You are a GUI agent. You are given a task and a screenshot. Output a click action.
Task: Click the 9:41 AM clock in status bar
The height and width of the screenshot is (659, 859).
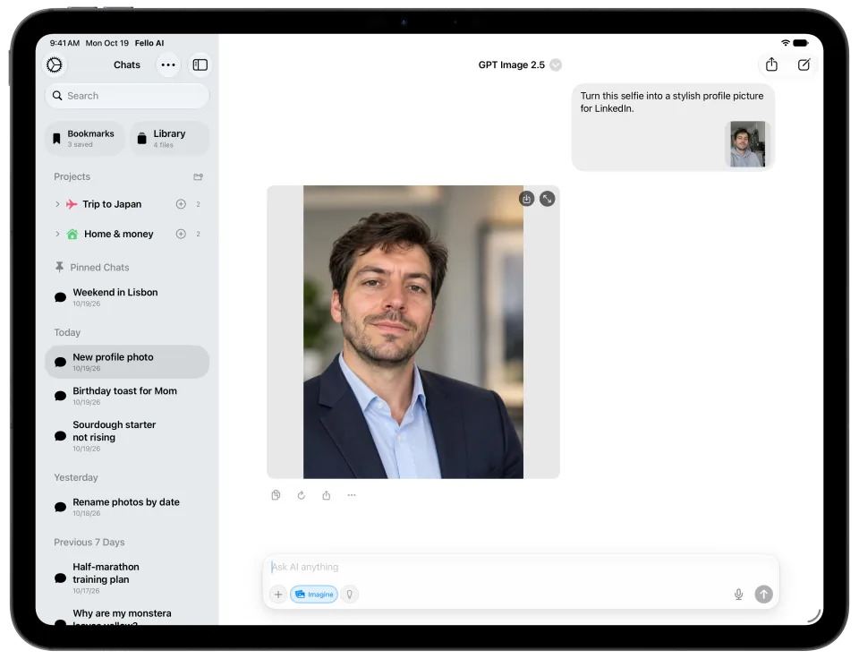point(64,43)
